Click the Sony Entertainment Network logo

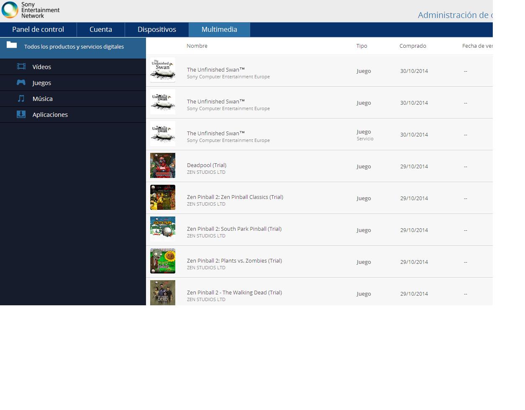31,10
